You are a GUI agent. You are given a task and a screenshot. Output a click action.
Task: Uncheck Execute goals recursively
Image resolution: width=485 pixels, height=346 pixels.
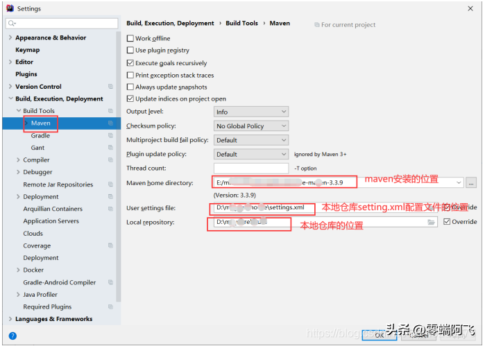click(130, 63)
